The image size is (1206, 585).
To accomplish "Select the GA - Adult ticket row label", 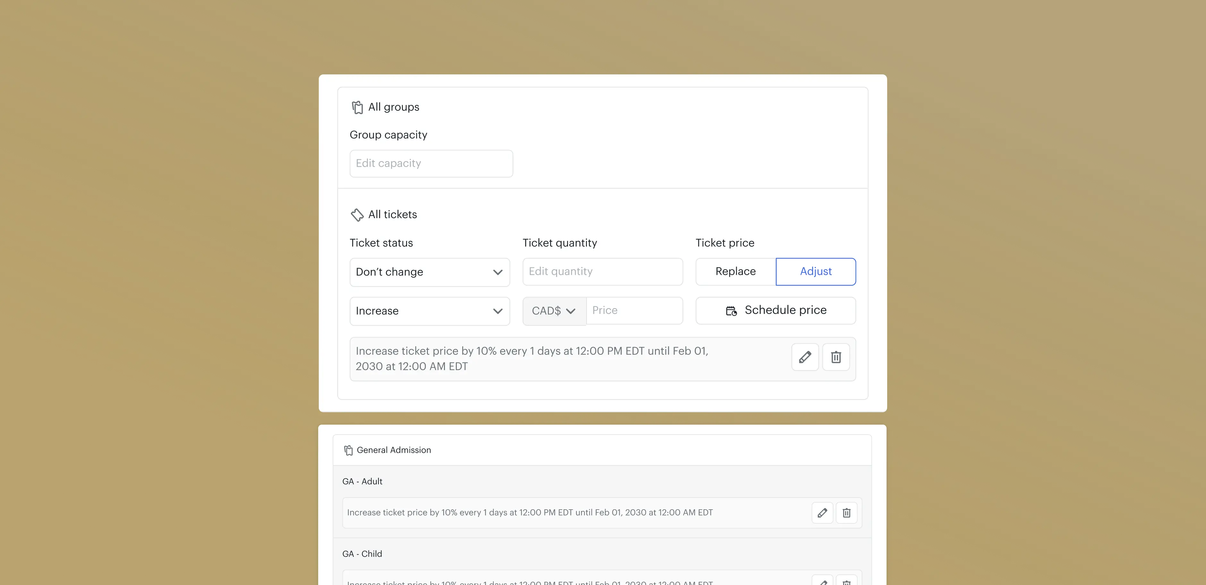I will tap(362, 481).
